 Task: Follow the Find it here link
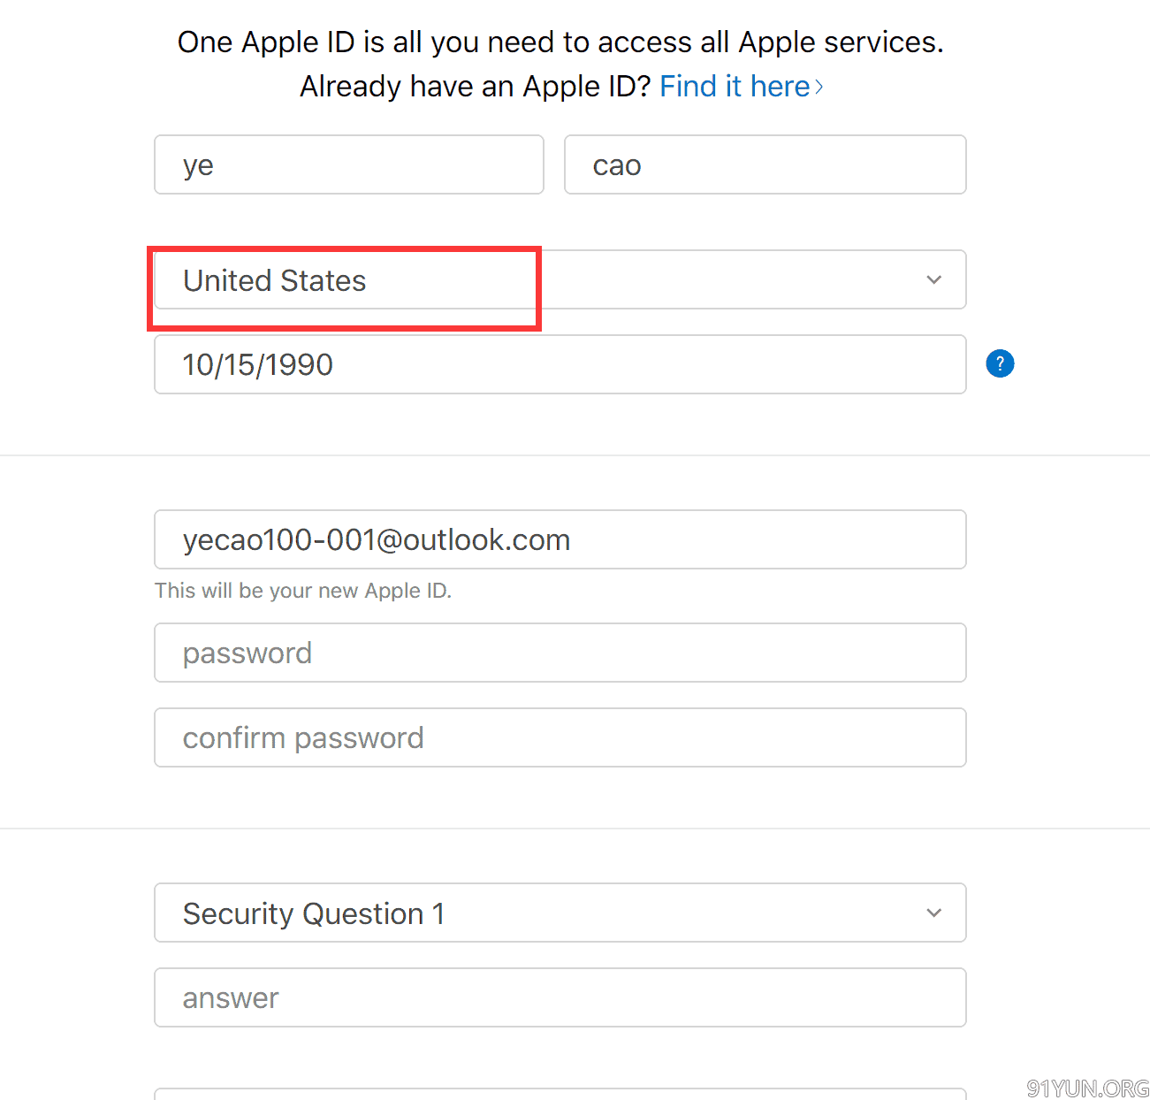click(742, 87)
